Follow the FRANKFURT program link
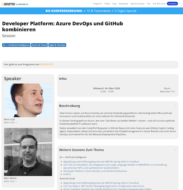This screenshot has width=183, height=190. 46,64
